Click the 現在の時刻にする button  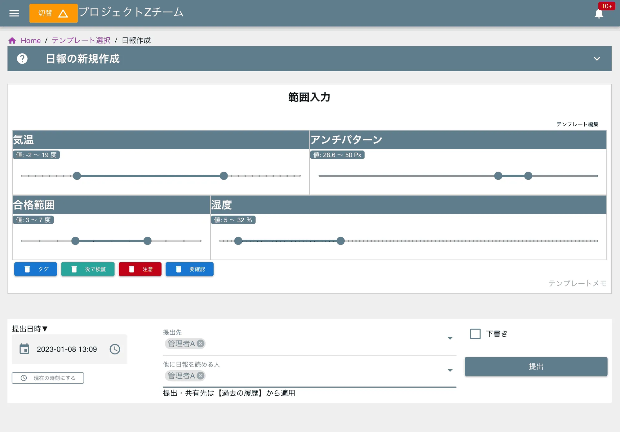pos(48,378)
